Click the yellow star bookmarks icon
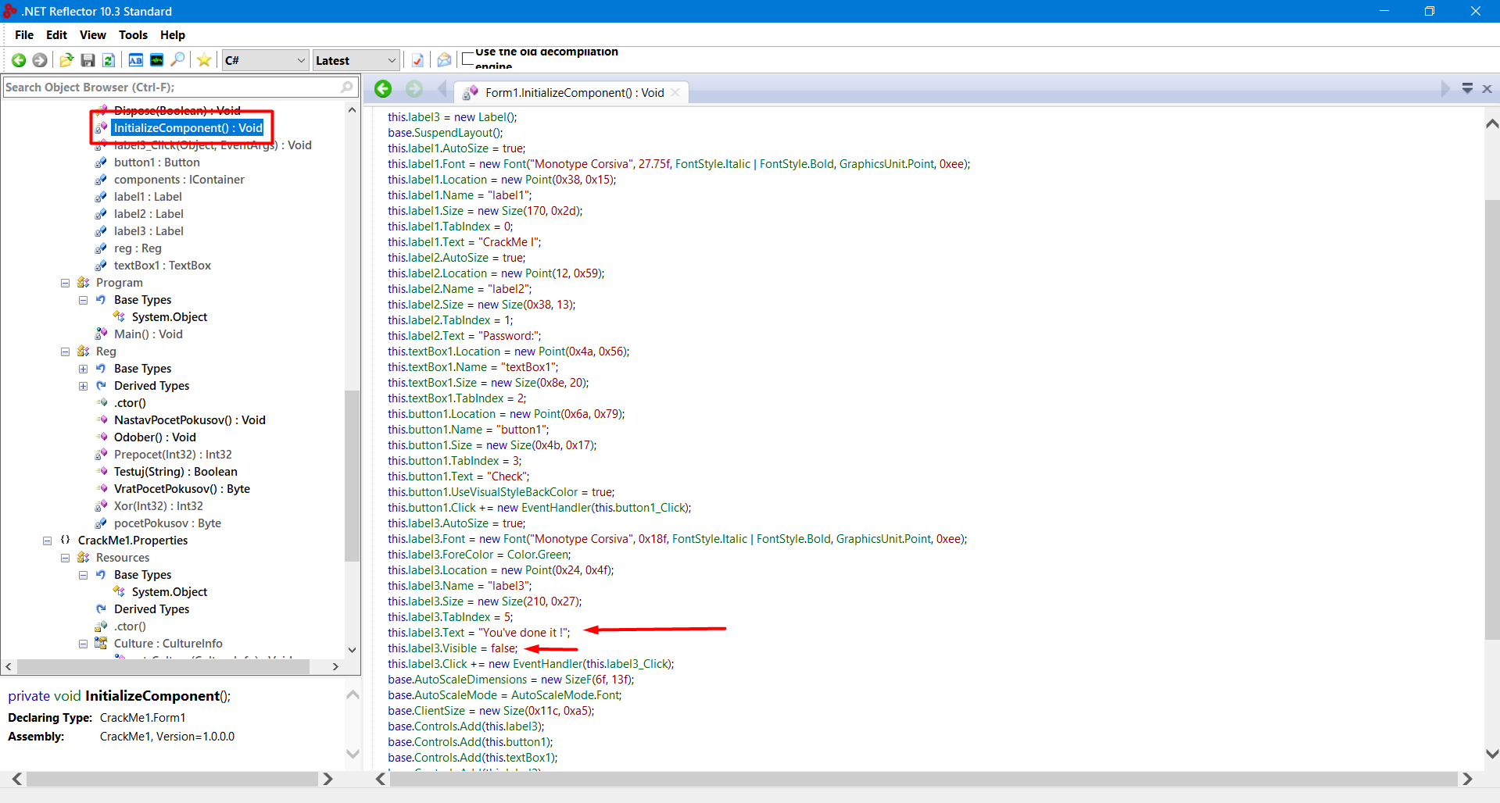 point(204,60)
